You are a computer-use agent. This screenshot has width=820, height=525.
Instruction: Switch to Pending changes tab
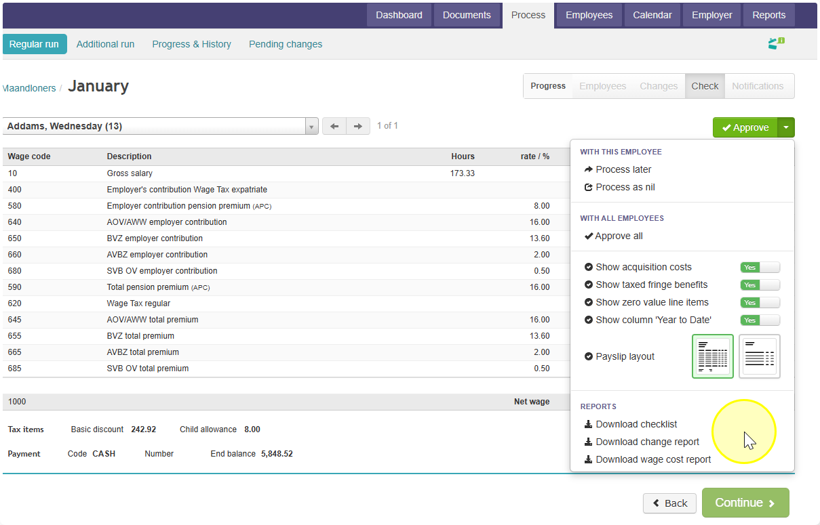coord(286,44)
